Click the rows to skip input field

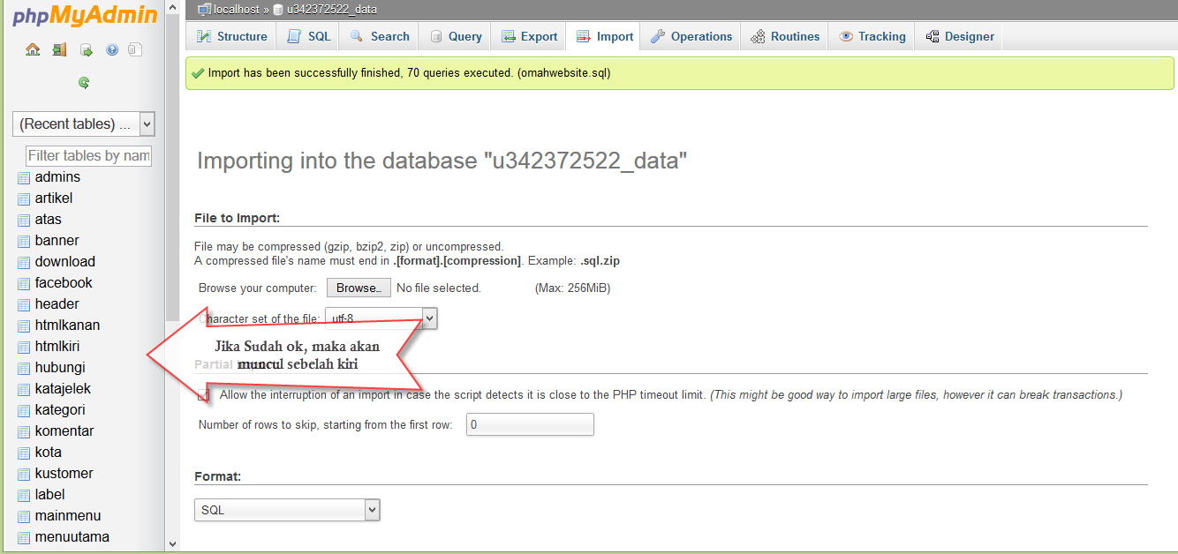[x=530, y=424]
